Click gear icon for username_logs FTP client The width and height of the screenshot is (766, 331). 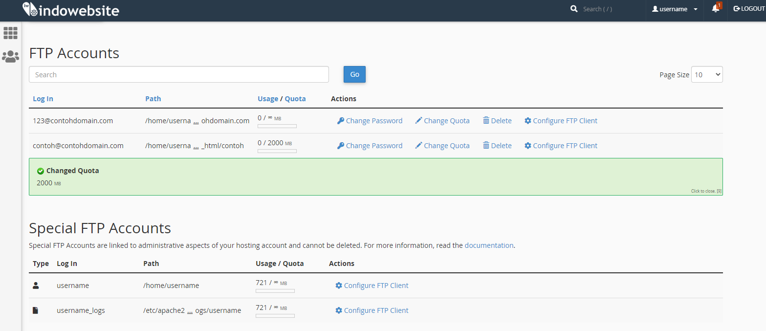(x=339, y=310)
